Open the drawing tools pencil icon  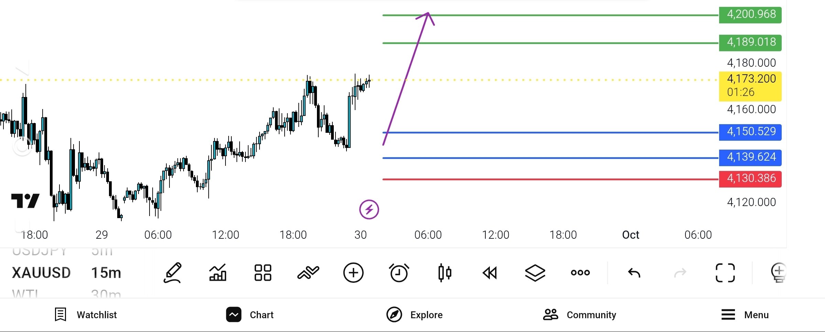click(173, 273)
